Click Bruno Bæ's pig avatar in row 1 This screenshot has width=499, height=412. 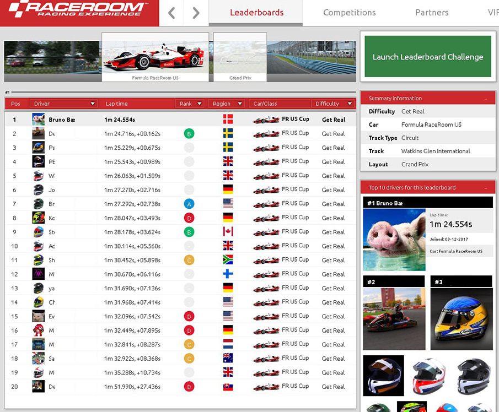(x=38, y=120)
